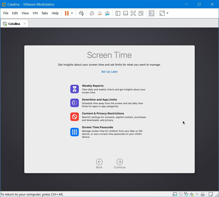Click the 'Get insights about your screen time' text
The image size is (219, 197).
click(109, 65)
